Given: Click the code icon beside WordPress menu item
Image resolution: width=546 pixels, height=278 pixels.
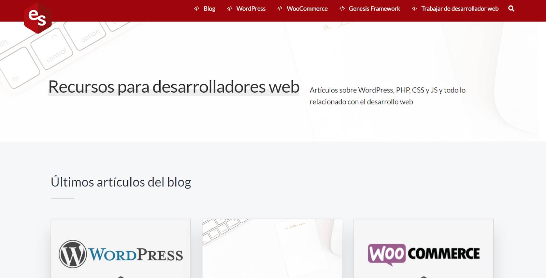Looking at the screenshot, I should (230, 9).
